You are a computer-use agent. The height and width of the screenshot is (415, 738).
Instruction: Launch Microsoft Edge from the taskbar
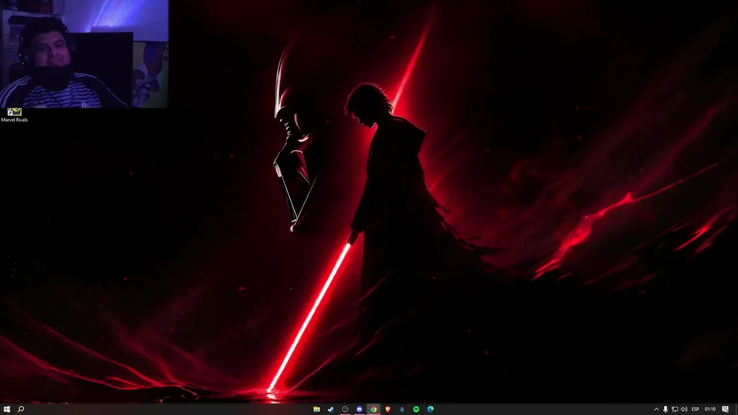[430, 409]
